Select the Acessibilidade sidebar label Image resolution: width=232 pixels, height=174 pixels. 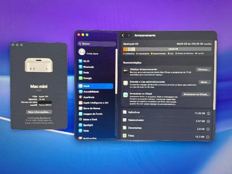91,92
